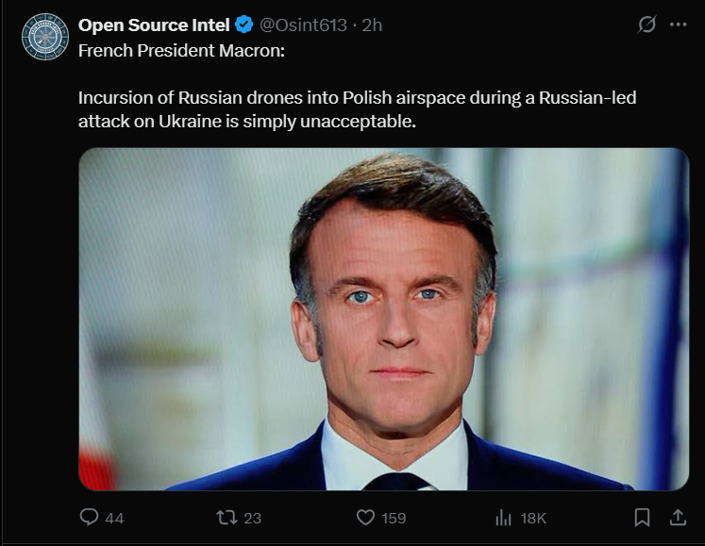Screen dimensions: 705x546
Task: Click the 23 reposts count
Action: click(x=252, y=518)
